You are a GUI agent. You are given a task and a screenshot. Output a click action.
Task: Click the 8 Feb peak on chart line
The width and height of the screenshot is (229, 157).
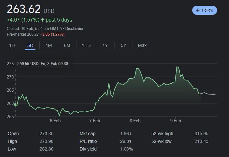click(x=137, y=69)
